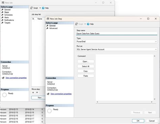Open Notifications page in New Job window
The height and width of the screenshot is (124, 160).
pyautogui.click(x=9, y=20)
